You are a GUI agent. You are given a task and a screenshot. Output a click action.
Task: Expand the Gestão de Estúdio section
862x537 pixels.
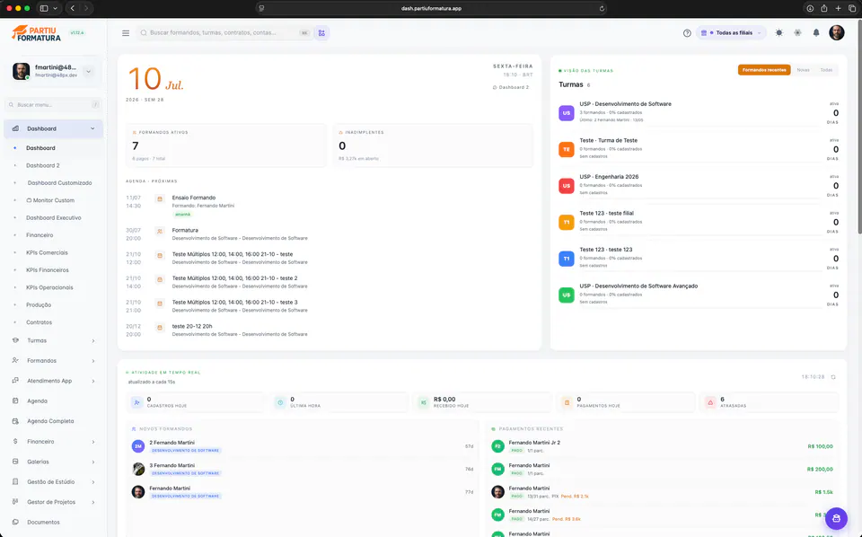coord(53,482)
